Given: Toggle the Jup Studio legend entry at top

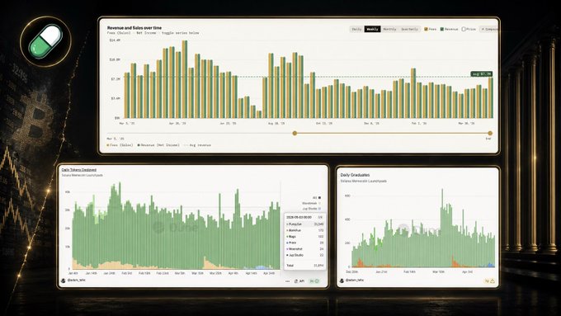Looking at the screenshot, I should pos(312,208).
